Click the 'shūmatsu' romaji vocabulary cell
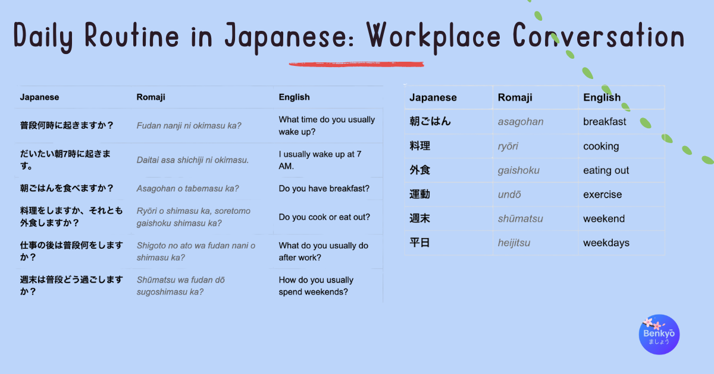The height and width of the screenshot is (374, 714). click(x=521, y=218)
